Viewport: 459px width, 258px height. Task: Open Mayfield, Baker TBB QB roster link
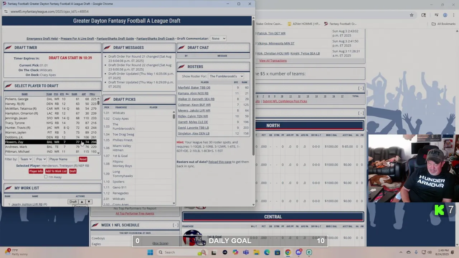(194, 87)
